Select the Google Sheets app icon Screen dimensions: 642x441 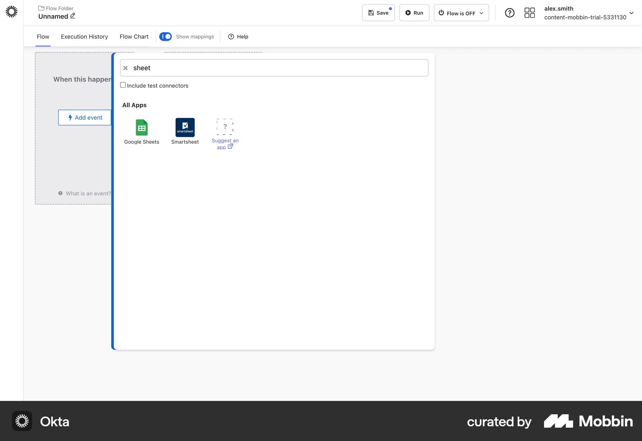point(141,128)
